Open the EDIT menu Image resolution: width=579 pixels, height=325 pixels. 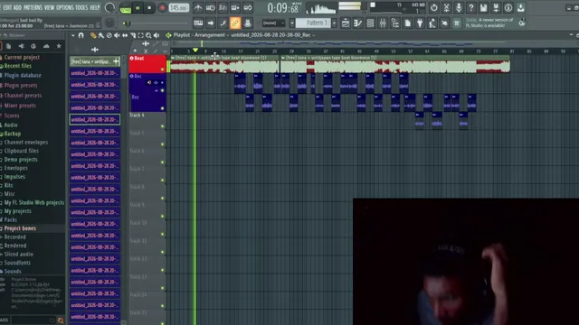click(x=7, y=7)
